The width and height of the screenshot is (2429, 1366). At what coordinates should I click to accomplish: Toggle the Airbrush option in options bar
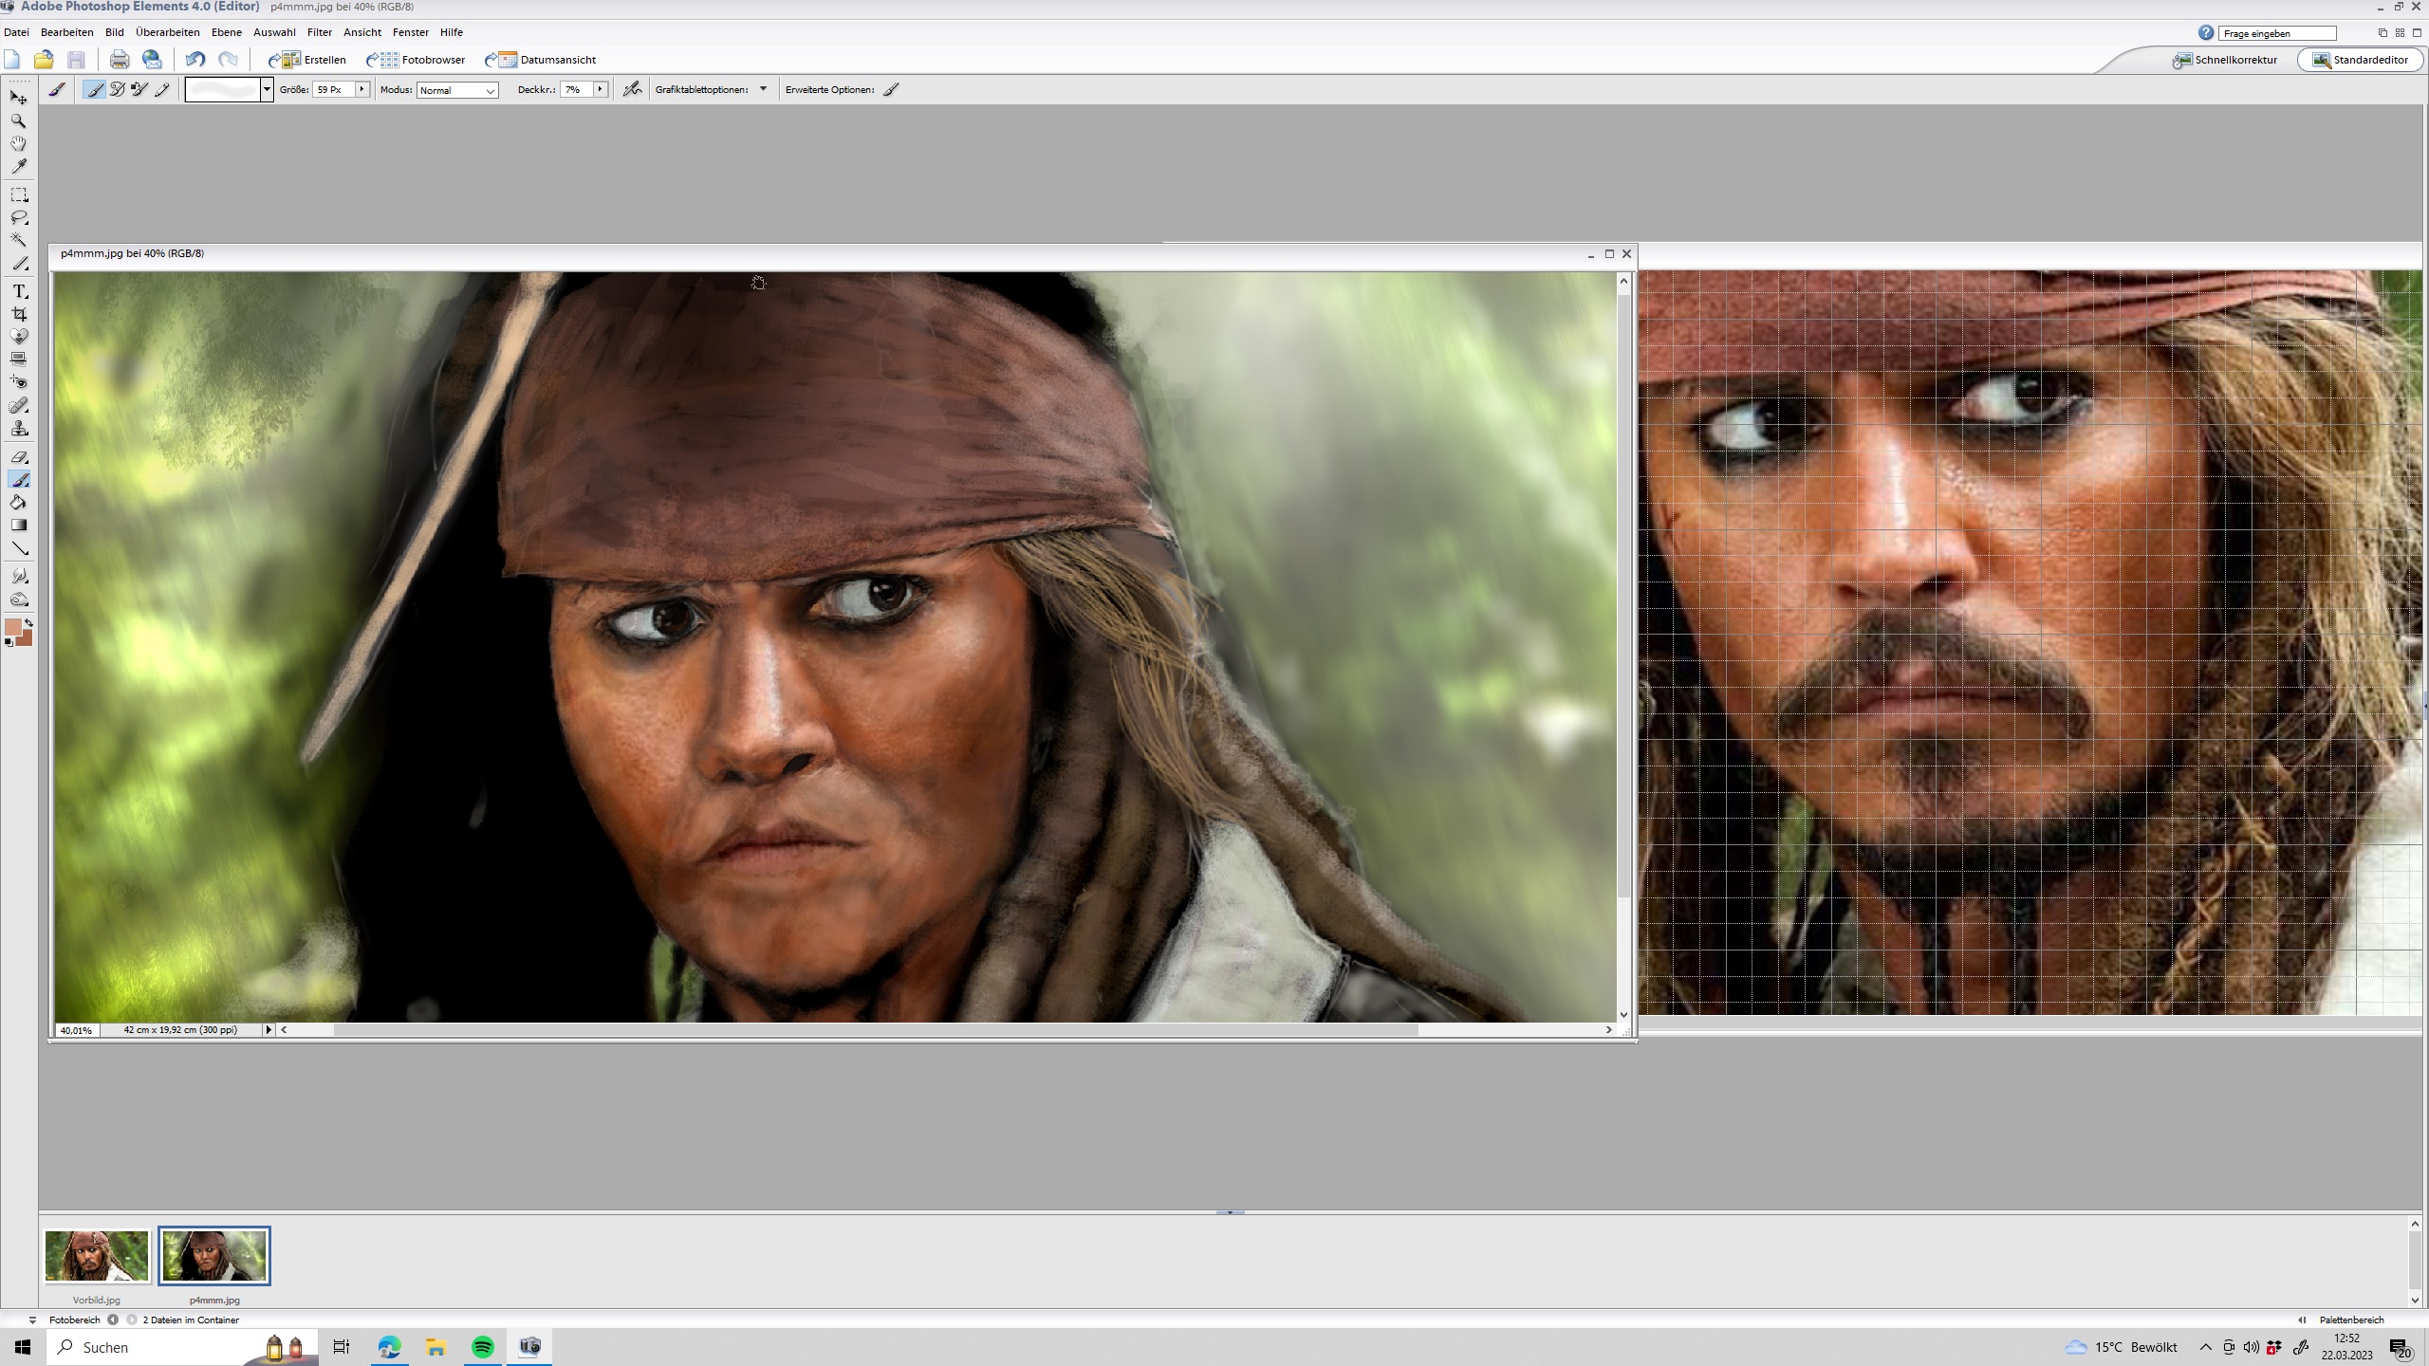[x=632, y=89]
